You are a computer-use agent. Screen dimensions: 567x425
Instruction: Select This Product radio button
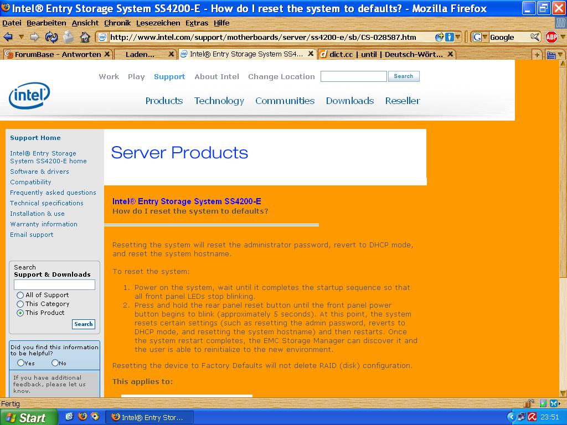(x=20, y=313)
